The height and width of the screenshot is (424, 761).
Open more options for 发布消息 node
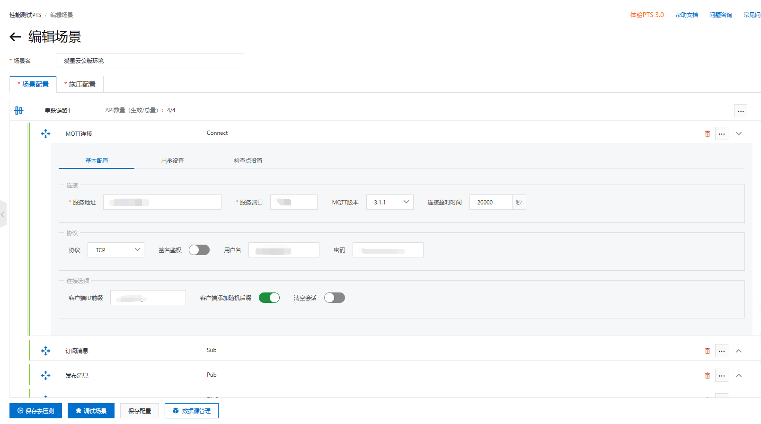coord(722,376)
